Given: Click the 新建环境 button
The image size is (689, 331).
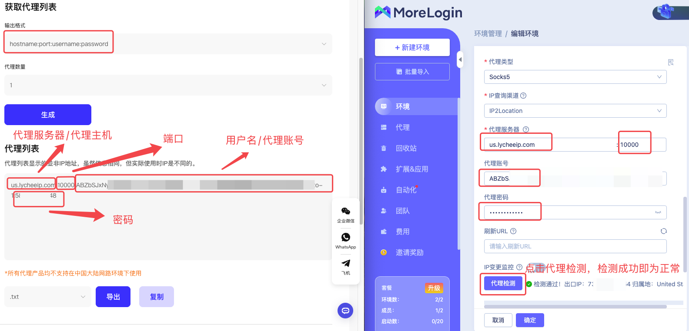Looking at the screenshot, I should pos(412,47).
